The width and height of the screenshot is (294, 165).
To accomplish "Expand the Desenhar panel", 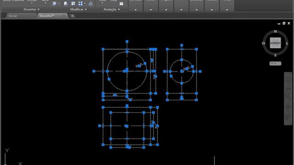I will click(31, 9).
